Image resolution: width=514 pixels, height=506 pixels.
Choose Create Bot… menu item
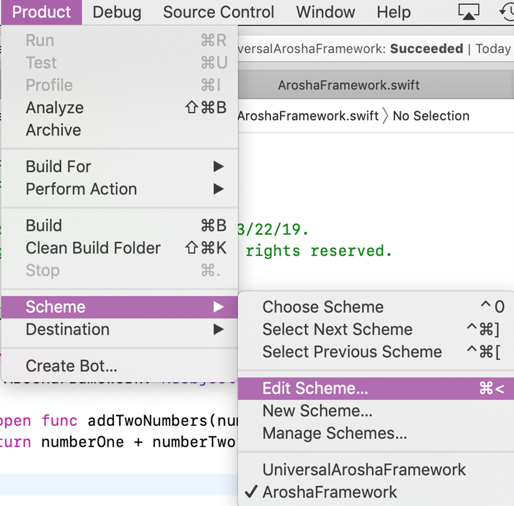coord(120,366)
